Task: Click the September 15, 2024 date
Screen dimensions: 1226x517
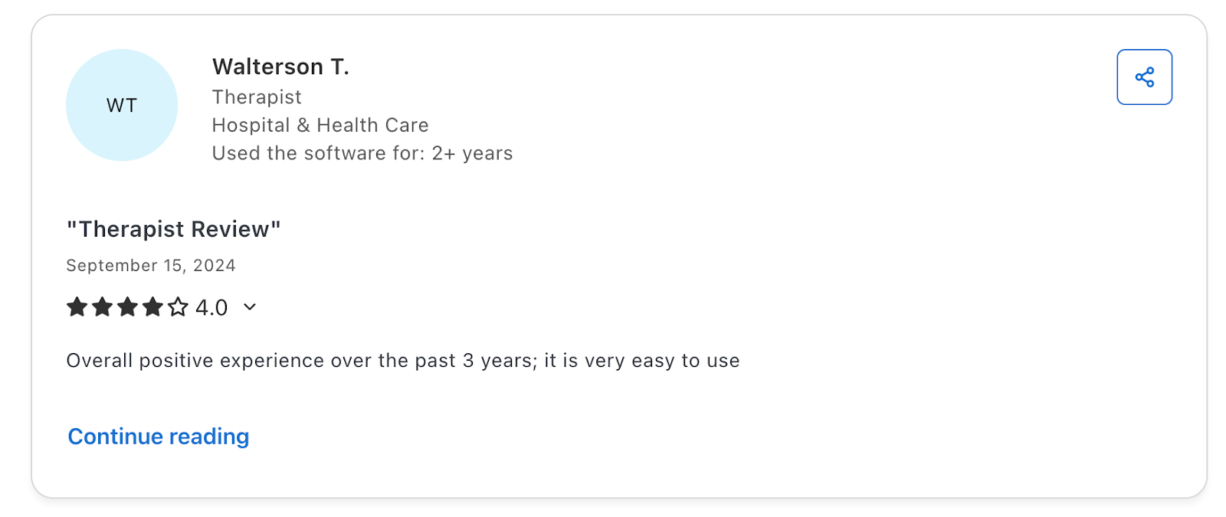Action: pos(150,265)
